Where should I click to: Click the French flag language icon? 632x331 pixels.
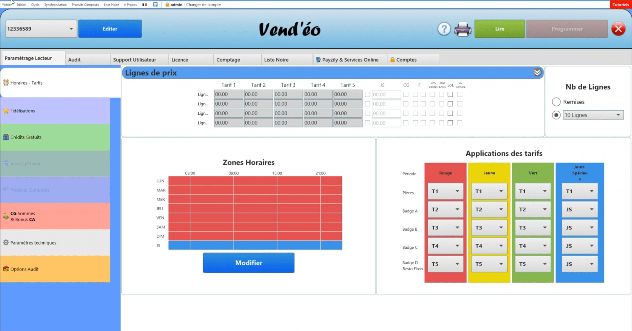pyautogui.click(x=144, y=5)
